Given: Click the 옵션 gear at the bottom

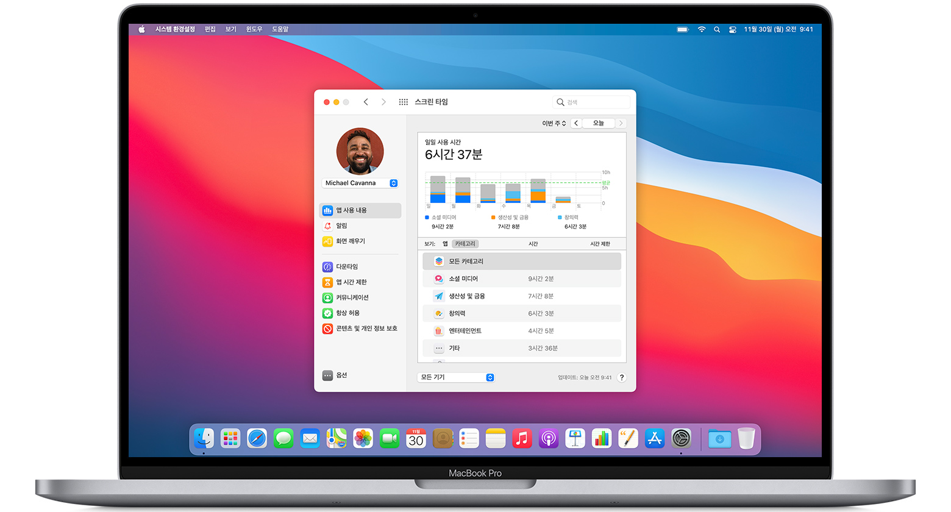Looking at the screenshot, I should click(340, 375).
